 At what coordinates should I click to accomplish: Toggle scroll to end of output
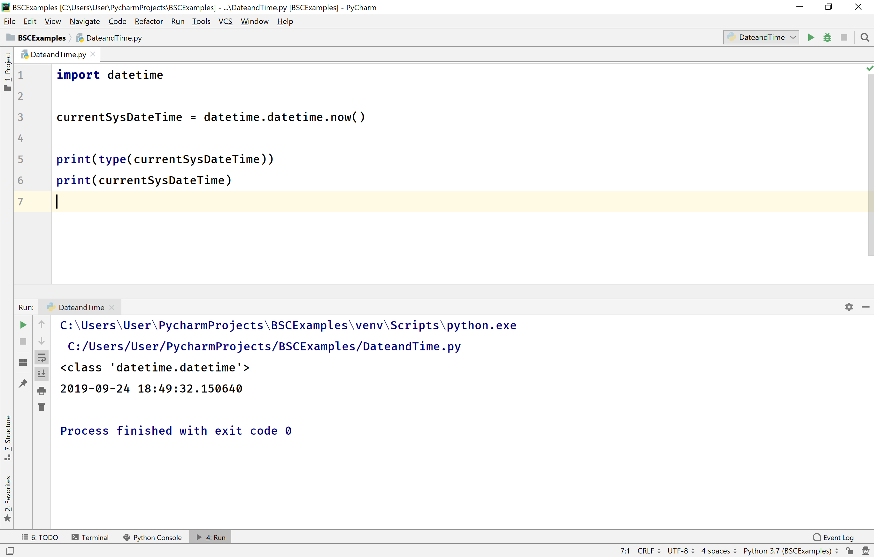point(42,373)
